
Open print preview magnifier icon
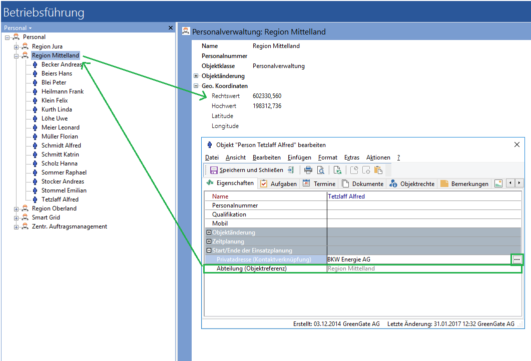coord(320,170)
